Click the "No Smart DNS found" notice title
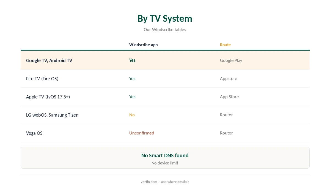 click(x=165, y=155)
